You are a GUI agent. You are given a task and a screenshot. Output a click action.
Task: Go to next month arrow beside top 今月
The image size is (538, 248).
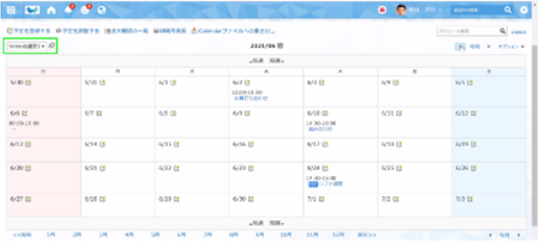click(x=488, y=46)
